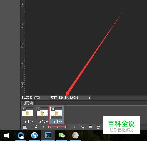Go to previous frame button
The width and height of the screenshot is (147, 141).
pyautogui.click(x=58, y=127)
